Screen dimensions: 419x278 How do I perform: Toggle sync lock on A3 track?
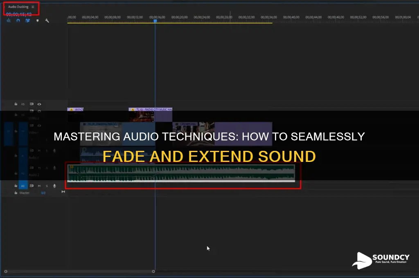click(x=32, y=186)
